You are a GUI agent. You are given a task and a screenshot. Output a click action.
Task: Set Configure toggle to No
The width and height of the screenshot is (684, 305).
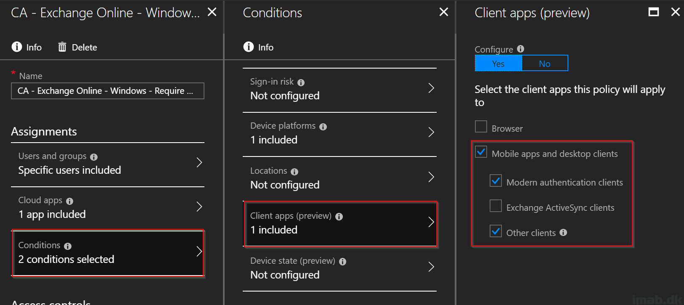click(x=545, y=63)
